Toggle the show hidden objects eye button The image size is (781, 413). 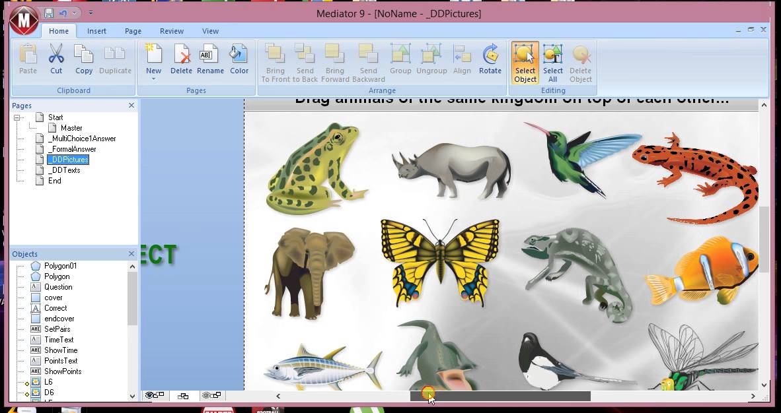pyautogui.click(x=211, y=396)
